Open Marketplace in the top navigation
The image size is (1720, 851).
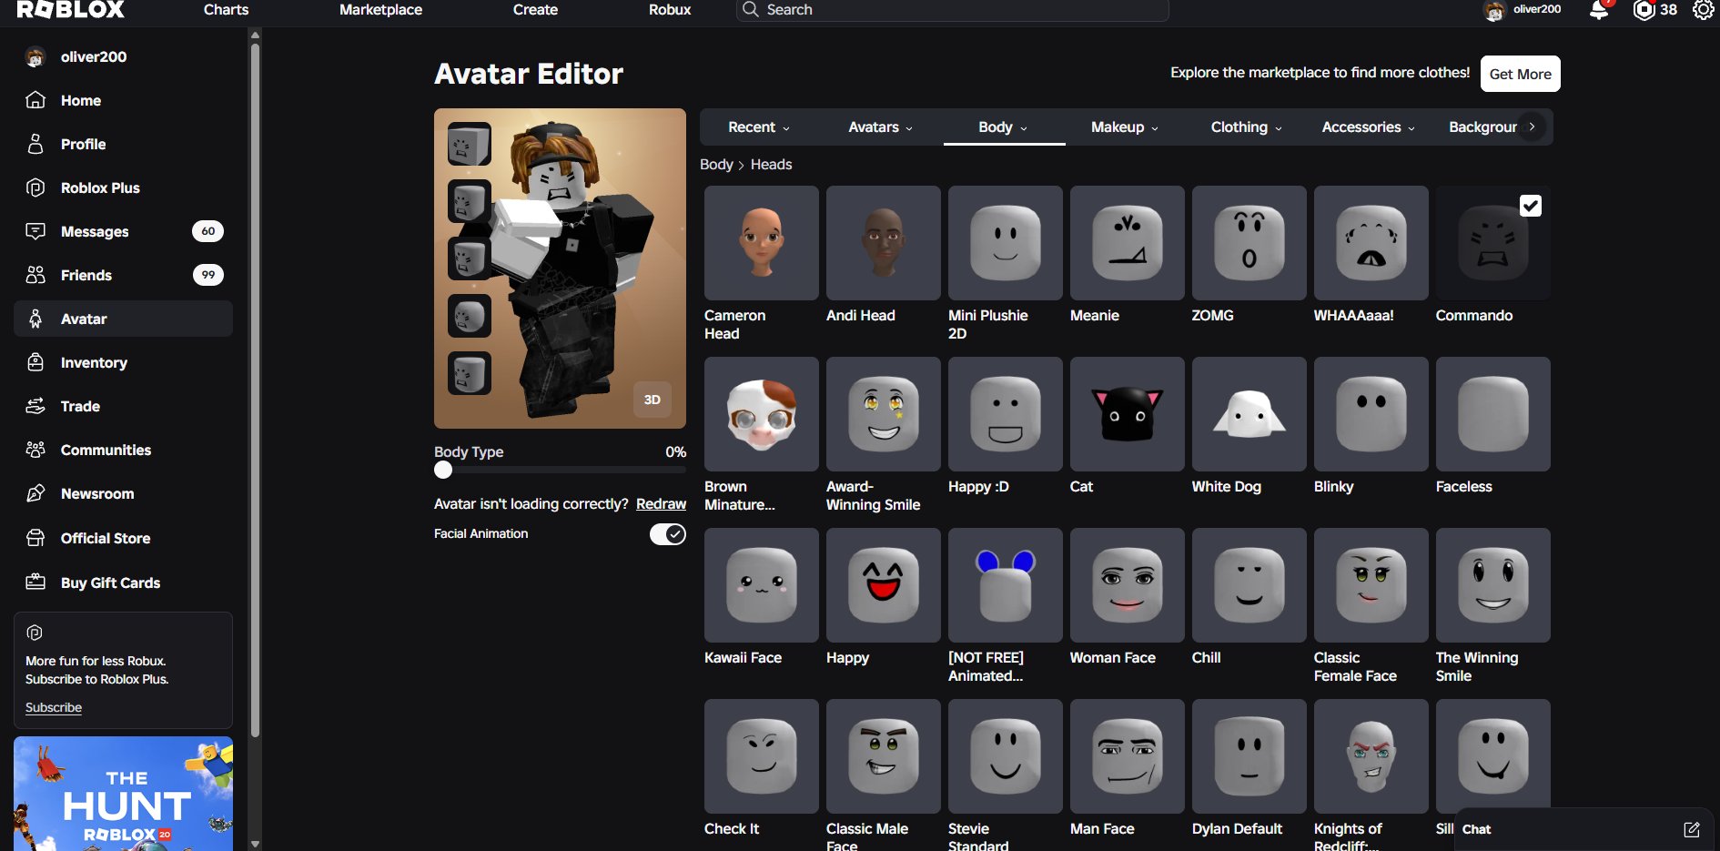[x=380, y=10]
